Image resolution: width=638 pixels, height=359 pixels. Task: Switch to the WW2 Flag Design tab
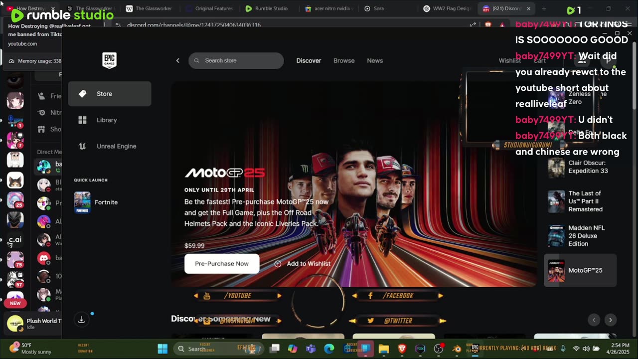click(447, 8)
